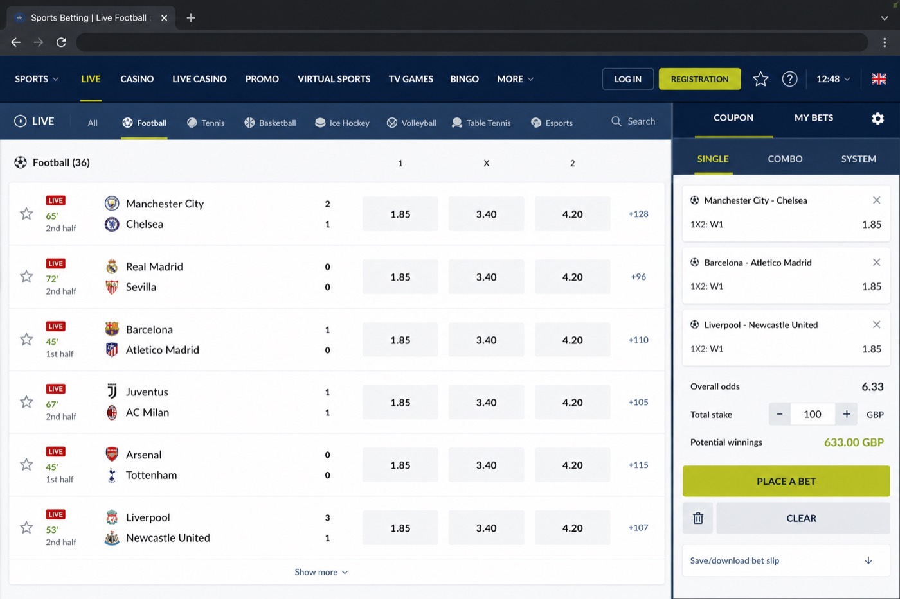The image size is (900, 599).
Task: Reload the page in browser toolbar
Action: 61,42
